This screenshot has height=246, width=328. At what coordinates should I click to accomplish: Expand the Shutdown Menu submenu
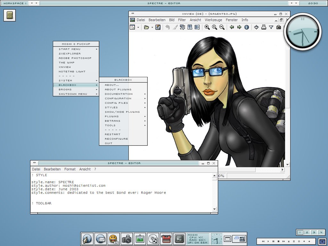(x=76, y=94)
